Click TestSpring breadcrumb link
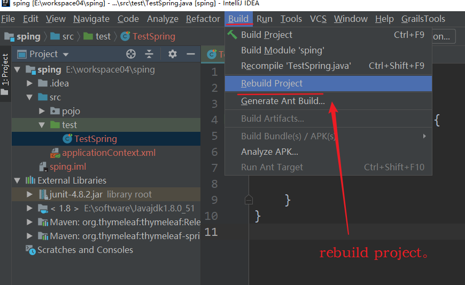This screenshot has width=465, height=285. (x=154, y=36)
